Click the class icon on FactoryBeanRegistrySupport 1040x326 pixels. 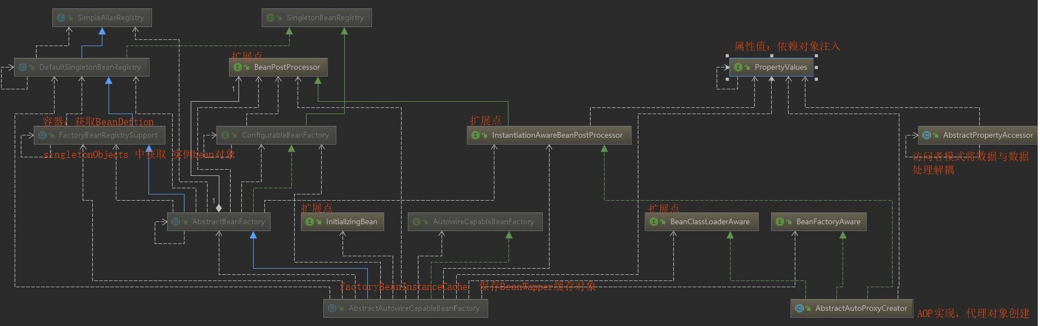point(42,135)
